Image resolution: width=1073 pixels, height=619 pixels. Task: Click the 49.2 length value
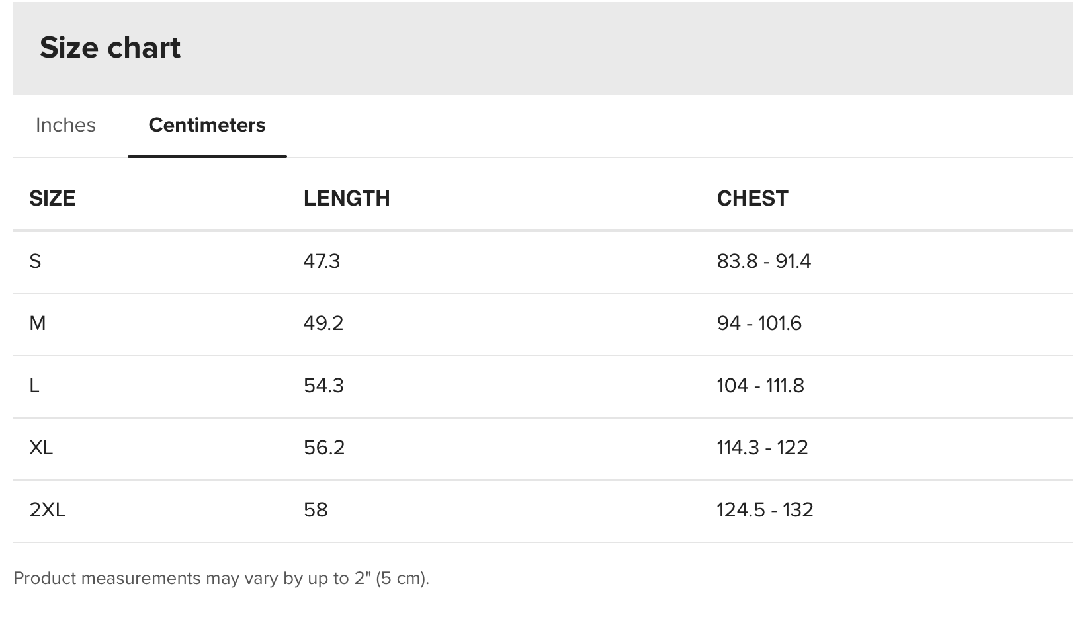(x=323, y=323)
